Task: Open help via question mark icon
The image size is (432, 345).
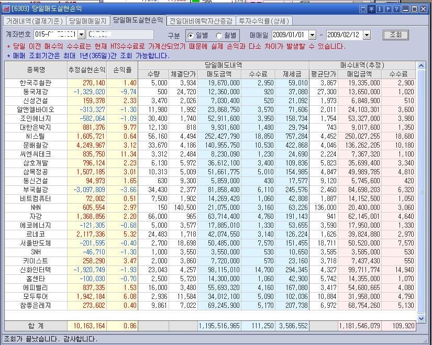Action: [396, 9]
